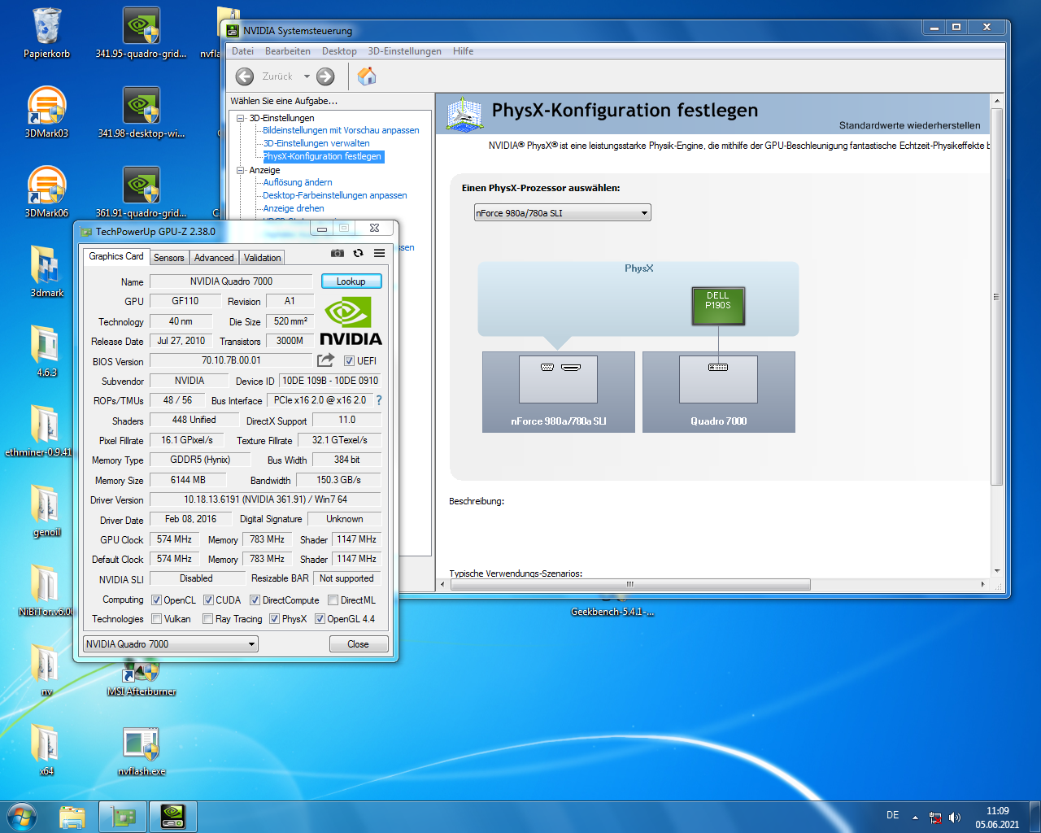Toggle the OpenGL 4.4 checkbox

pyautogui.click(x=320, y=619)
